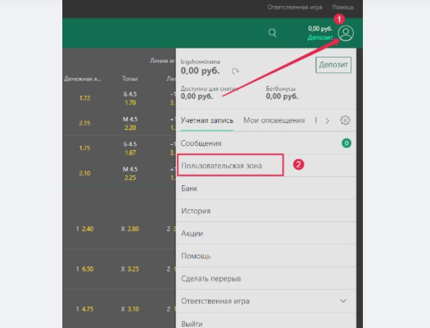Click the Денежная л... column header
430x328 pixels.
[83, 79]
